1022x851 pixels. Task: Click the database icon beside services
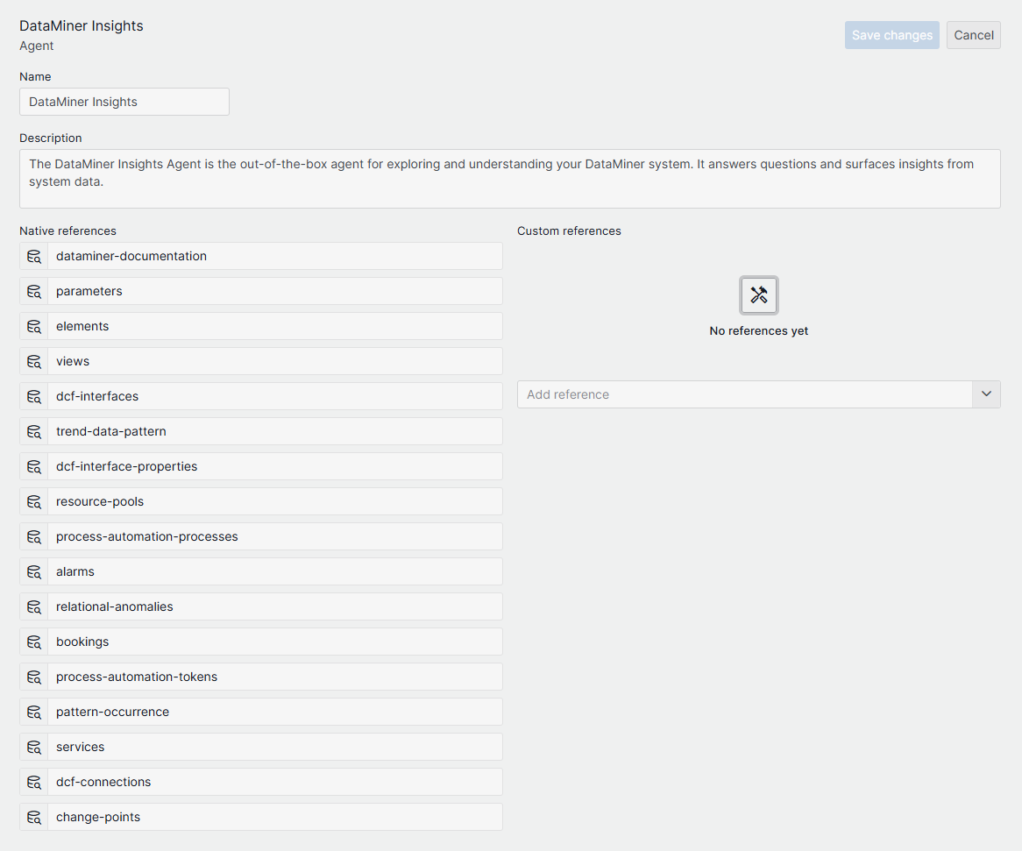coord(34,747)
